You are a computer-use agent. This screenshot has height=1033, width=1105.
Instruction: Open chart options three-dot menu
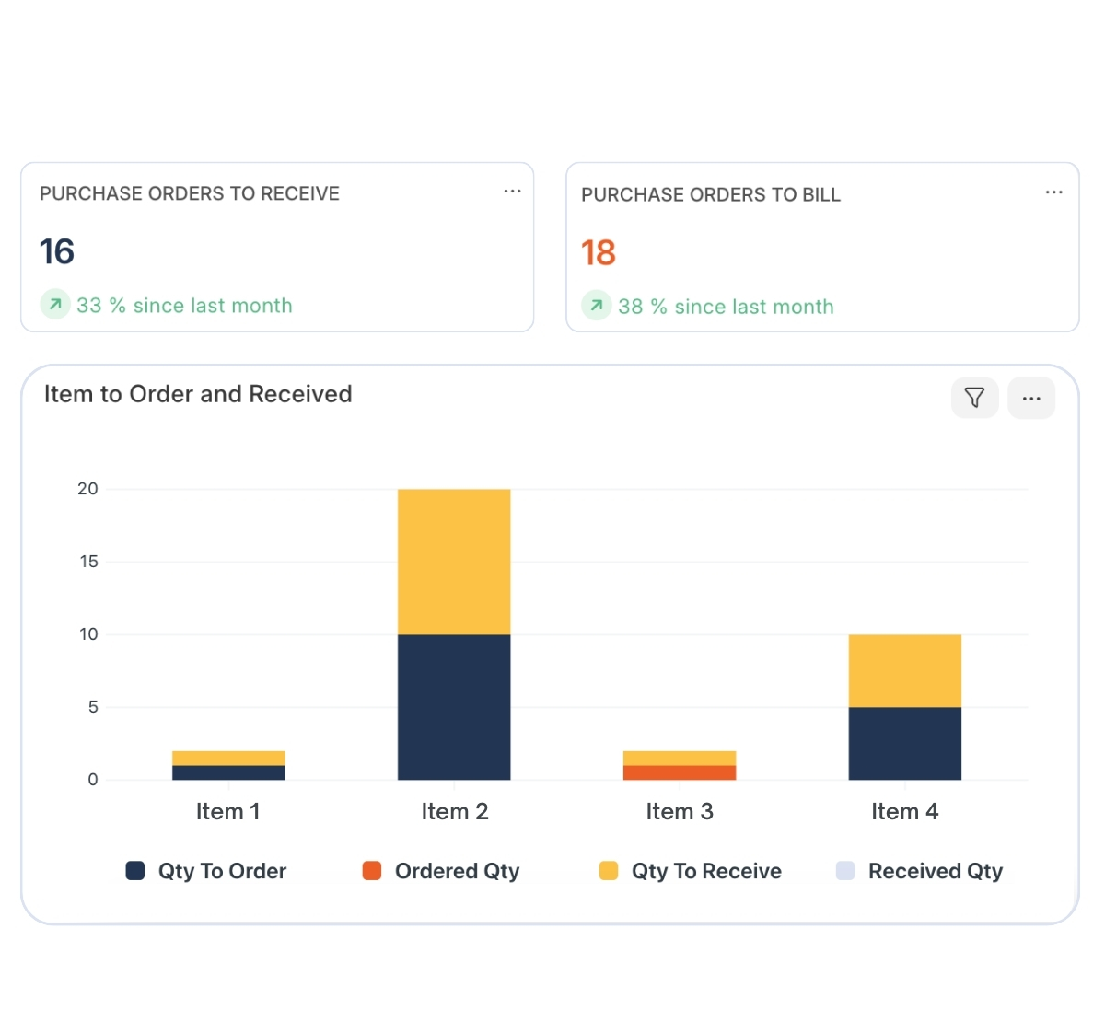pyautogui.click(x=1031, y=398)
